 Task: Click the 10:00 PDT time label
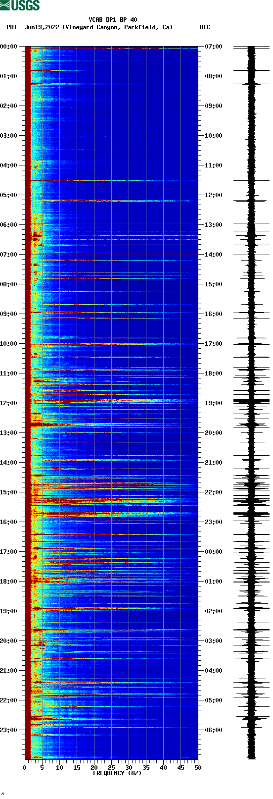click(x=9, y=344)
